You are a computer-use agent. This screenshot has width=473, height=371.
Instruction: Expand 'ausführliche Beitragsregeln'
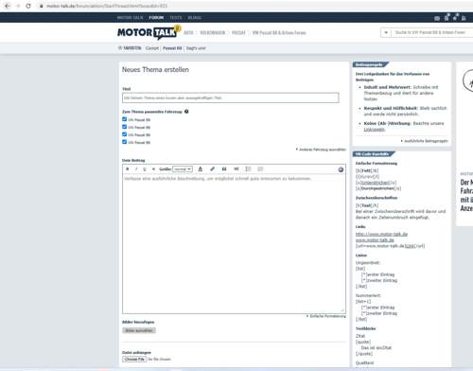(x=425, y=141)
